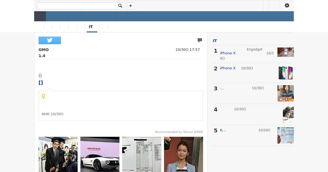Share the article via Twitter button

50,40
